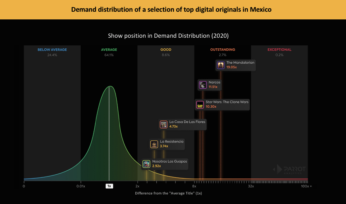
Task: Click Star Wars: The Clone Wars thumbnail icon
Action: [x=200, y=105]
